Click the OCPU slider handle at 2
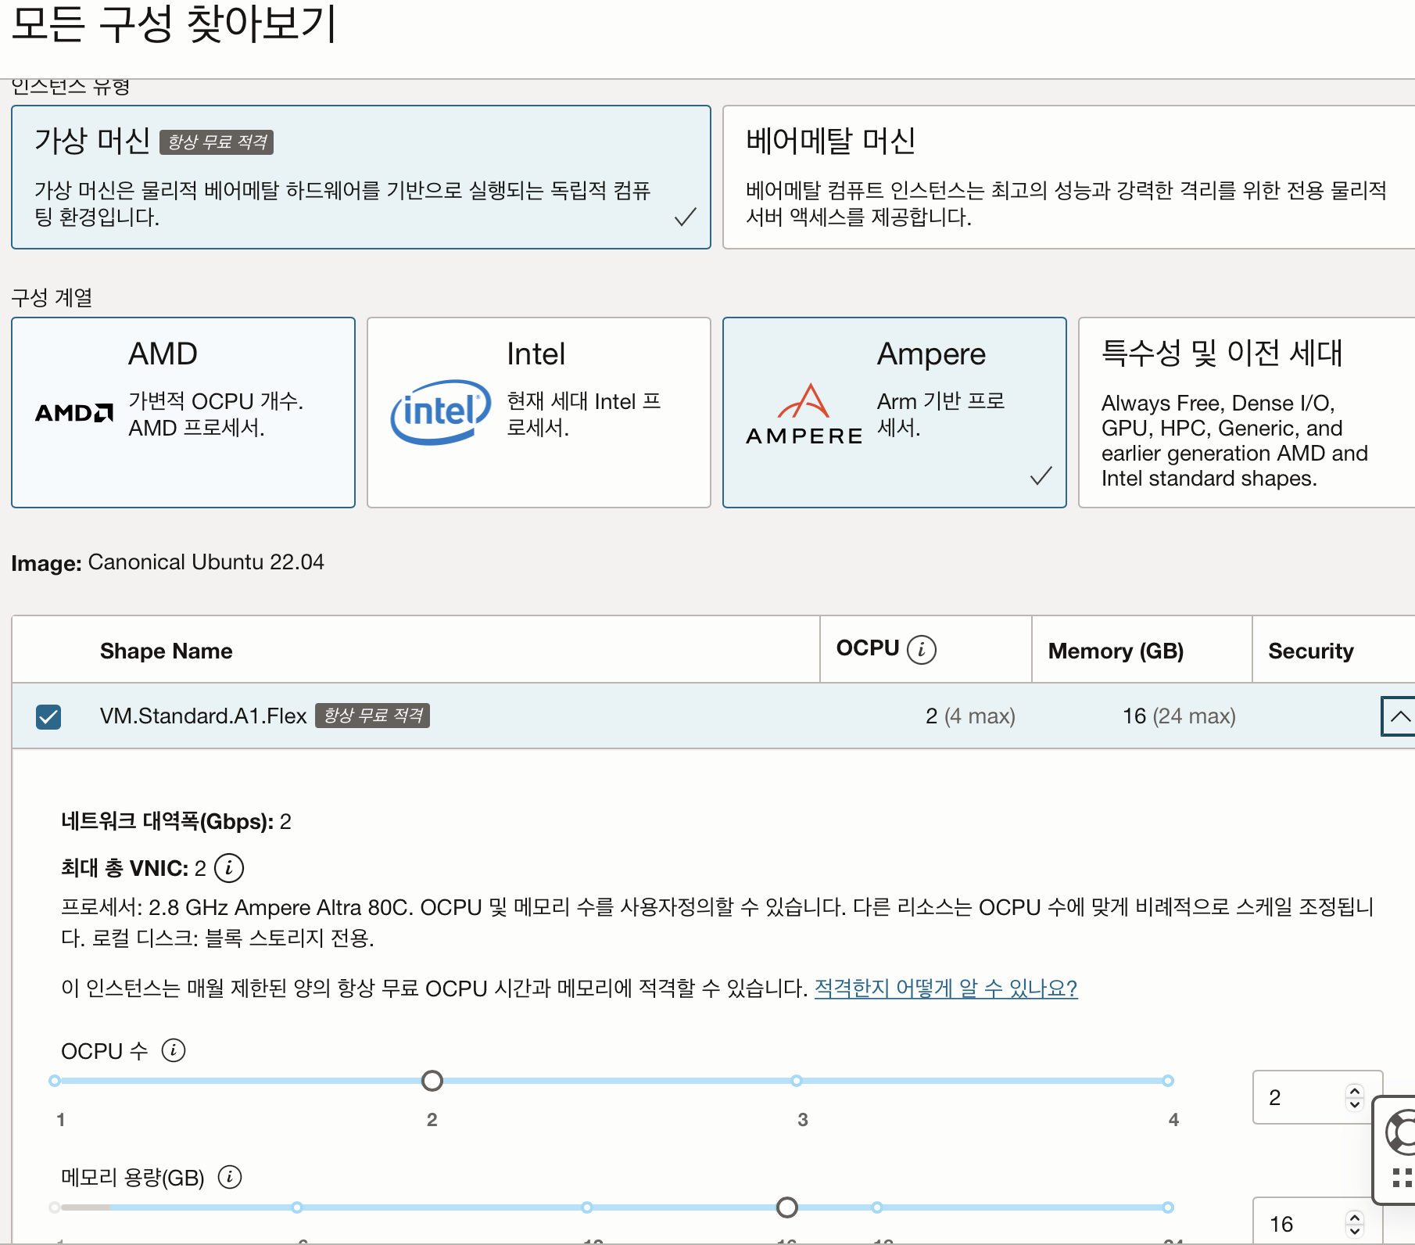 432,1081
